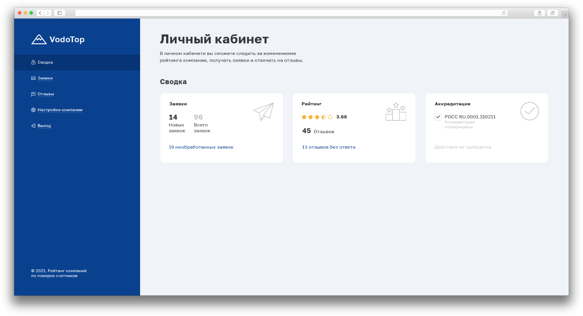Click the circled checkmark icon in Аккредитация card
Image resolution: width=583 pixels, height=316 pixels.
coord(530,111)
